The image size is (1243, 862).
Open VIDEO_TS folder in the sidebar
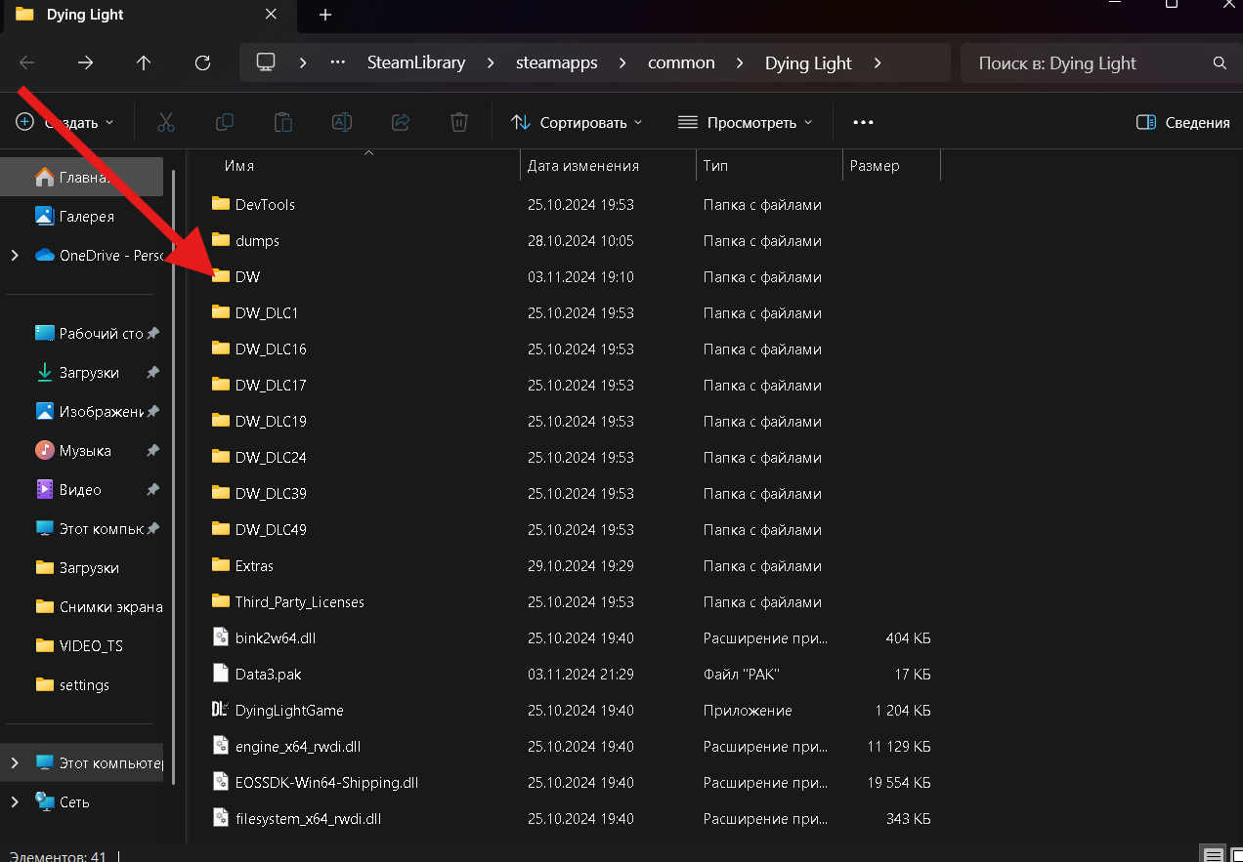tap(82, 646)
